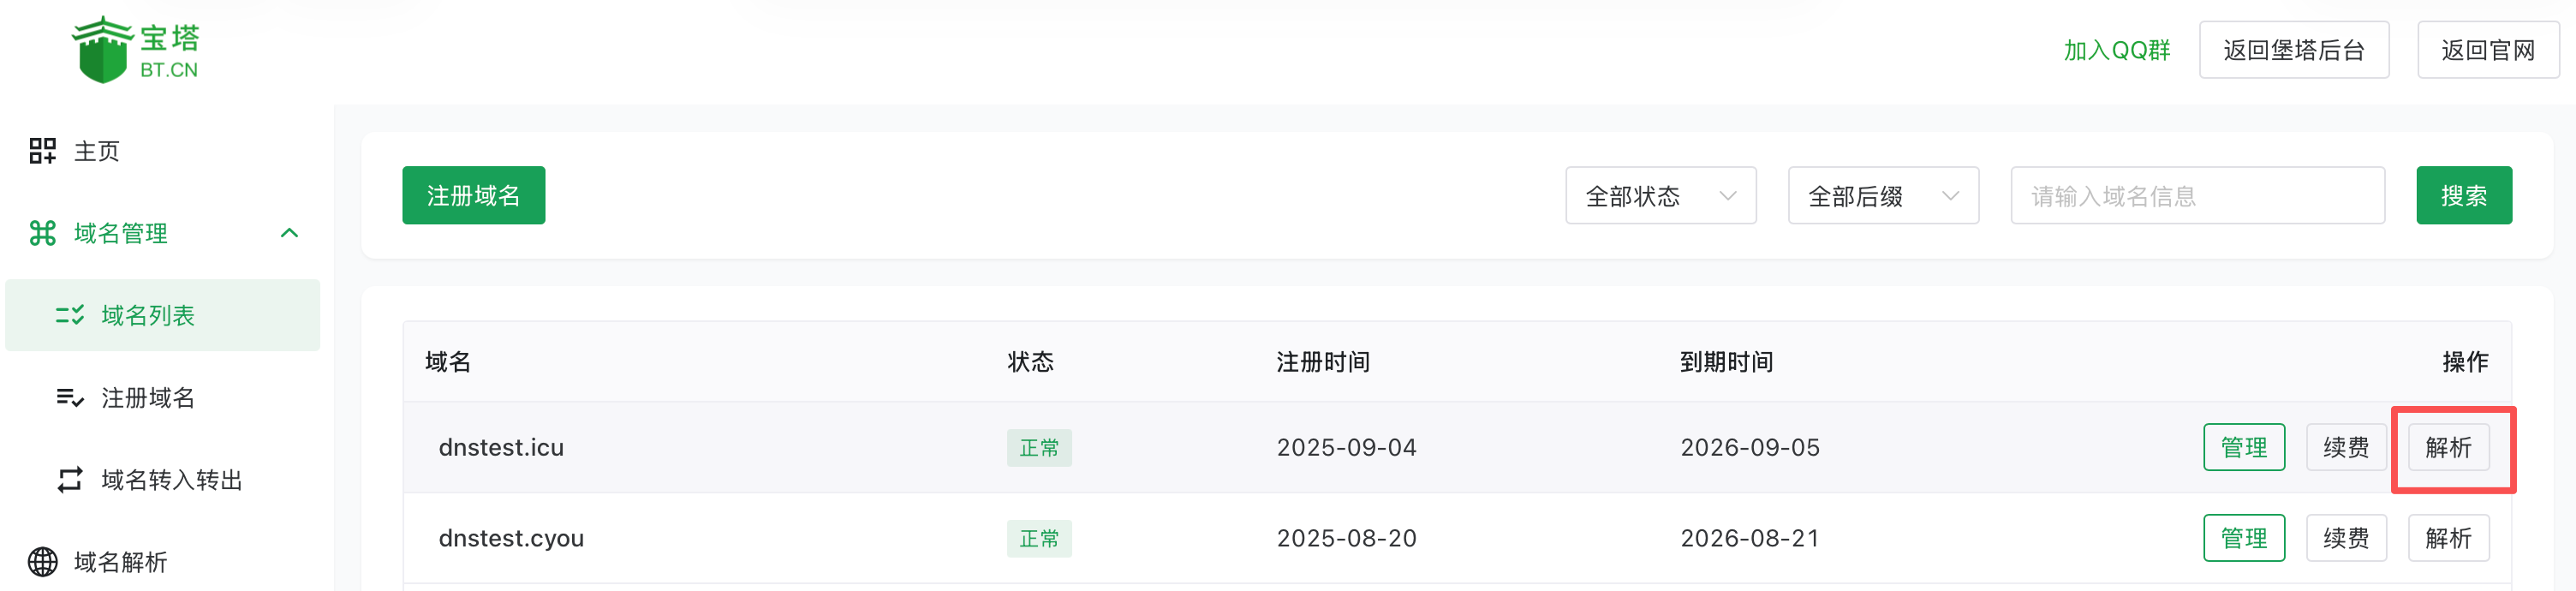The image size is (2576, 591).
Task: Click the domain transfer arrows icon
Action: click(x=69, y=480)
